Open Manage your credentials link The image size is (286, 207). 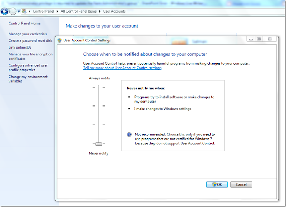pyautogui.click(x=28, y=34)
